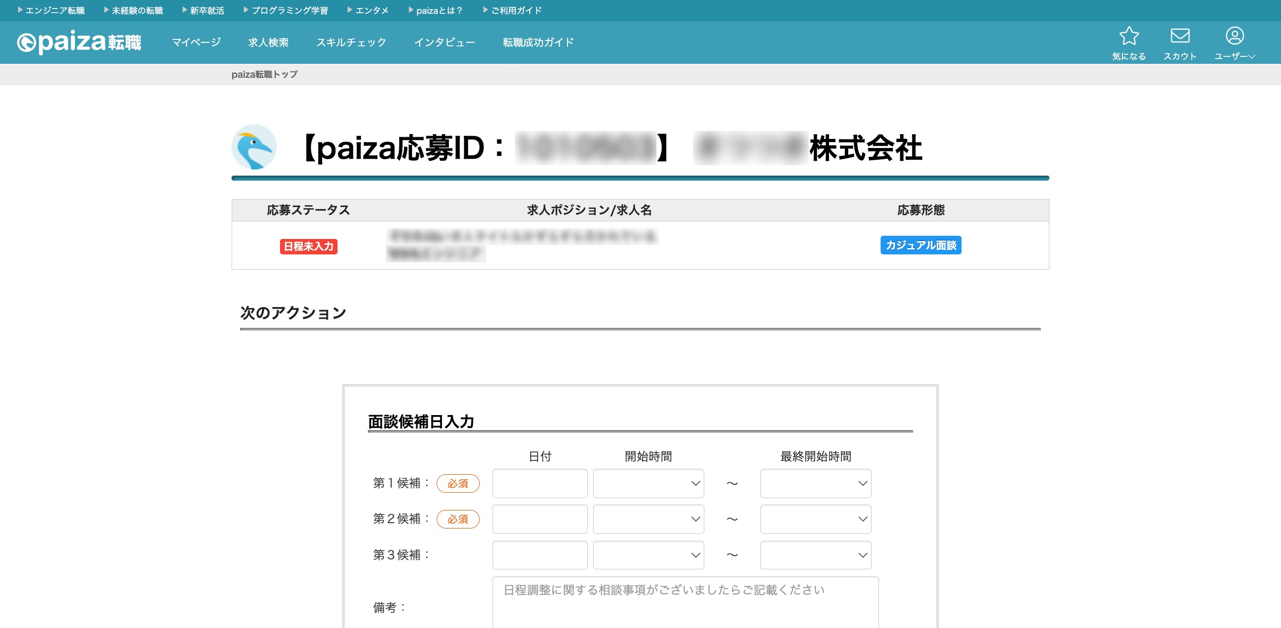Open 第１候補 最終開始時間 dropdown
The height and width of the screenshot is (628, 1281).
[x=816, y=483]
